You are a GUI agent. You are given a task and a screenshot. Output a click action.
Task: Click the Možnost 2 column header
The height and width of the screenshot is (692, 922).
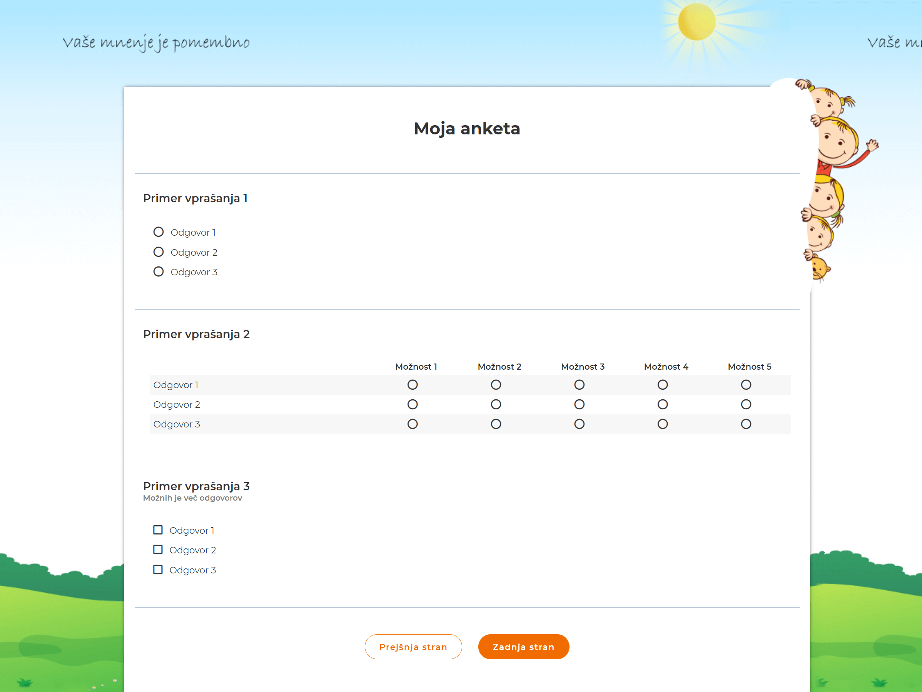499,367
